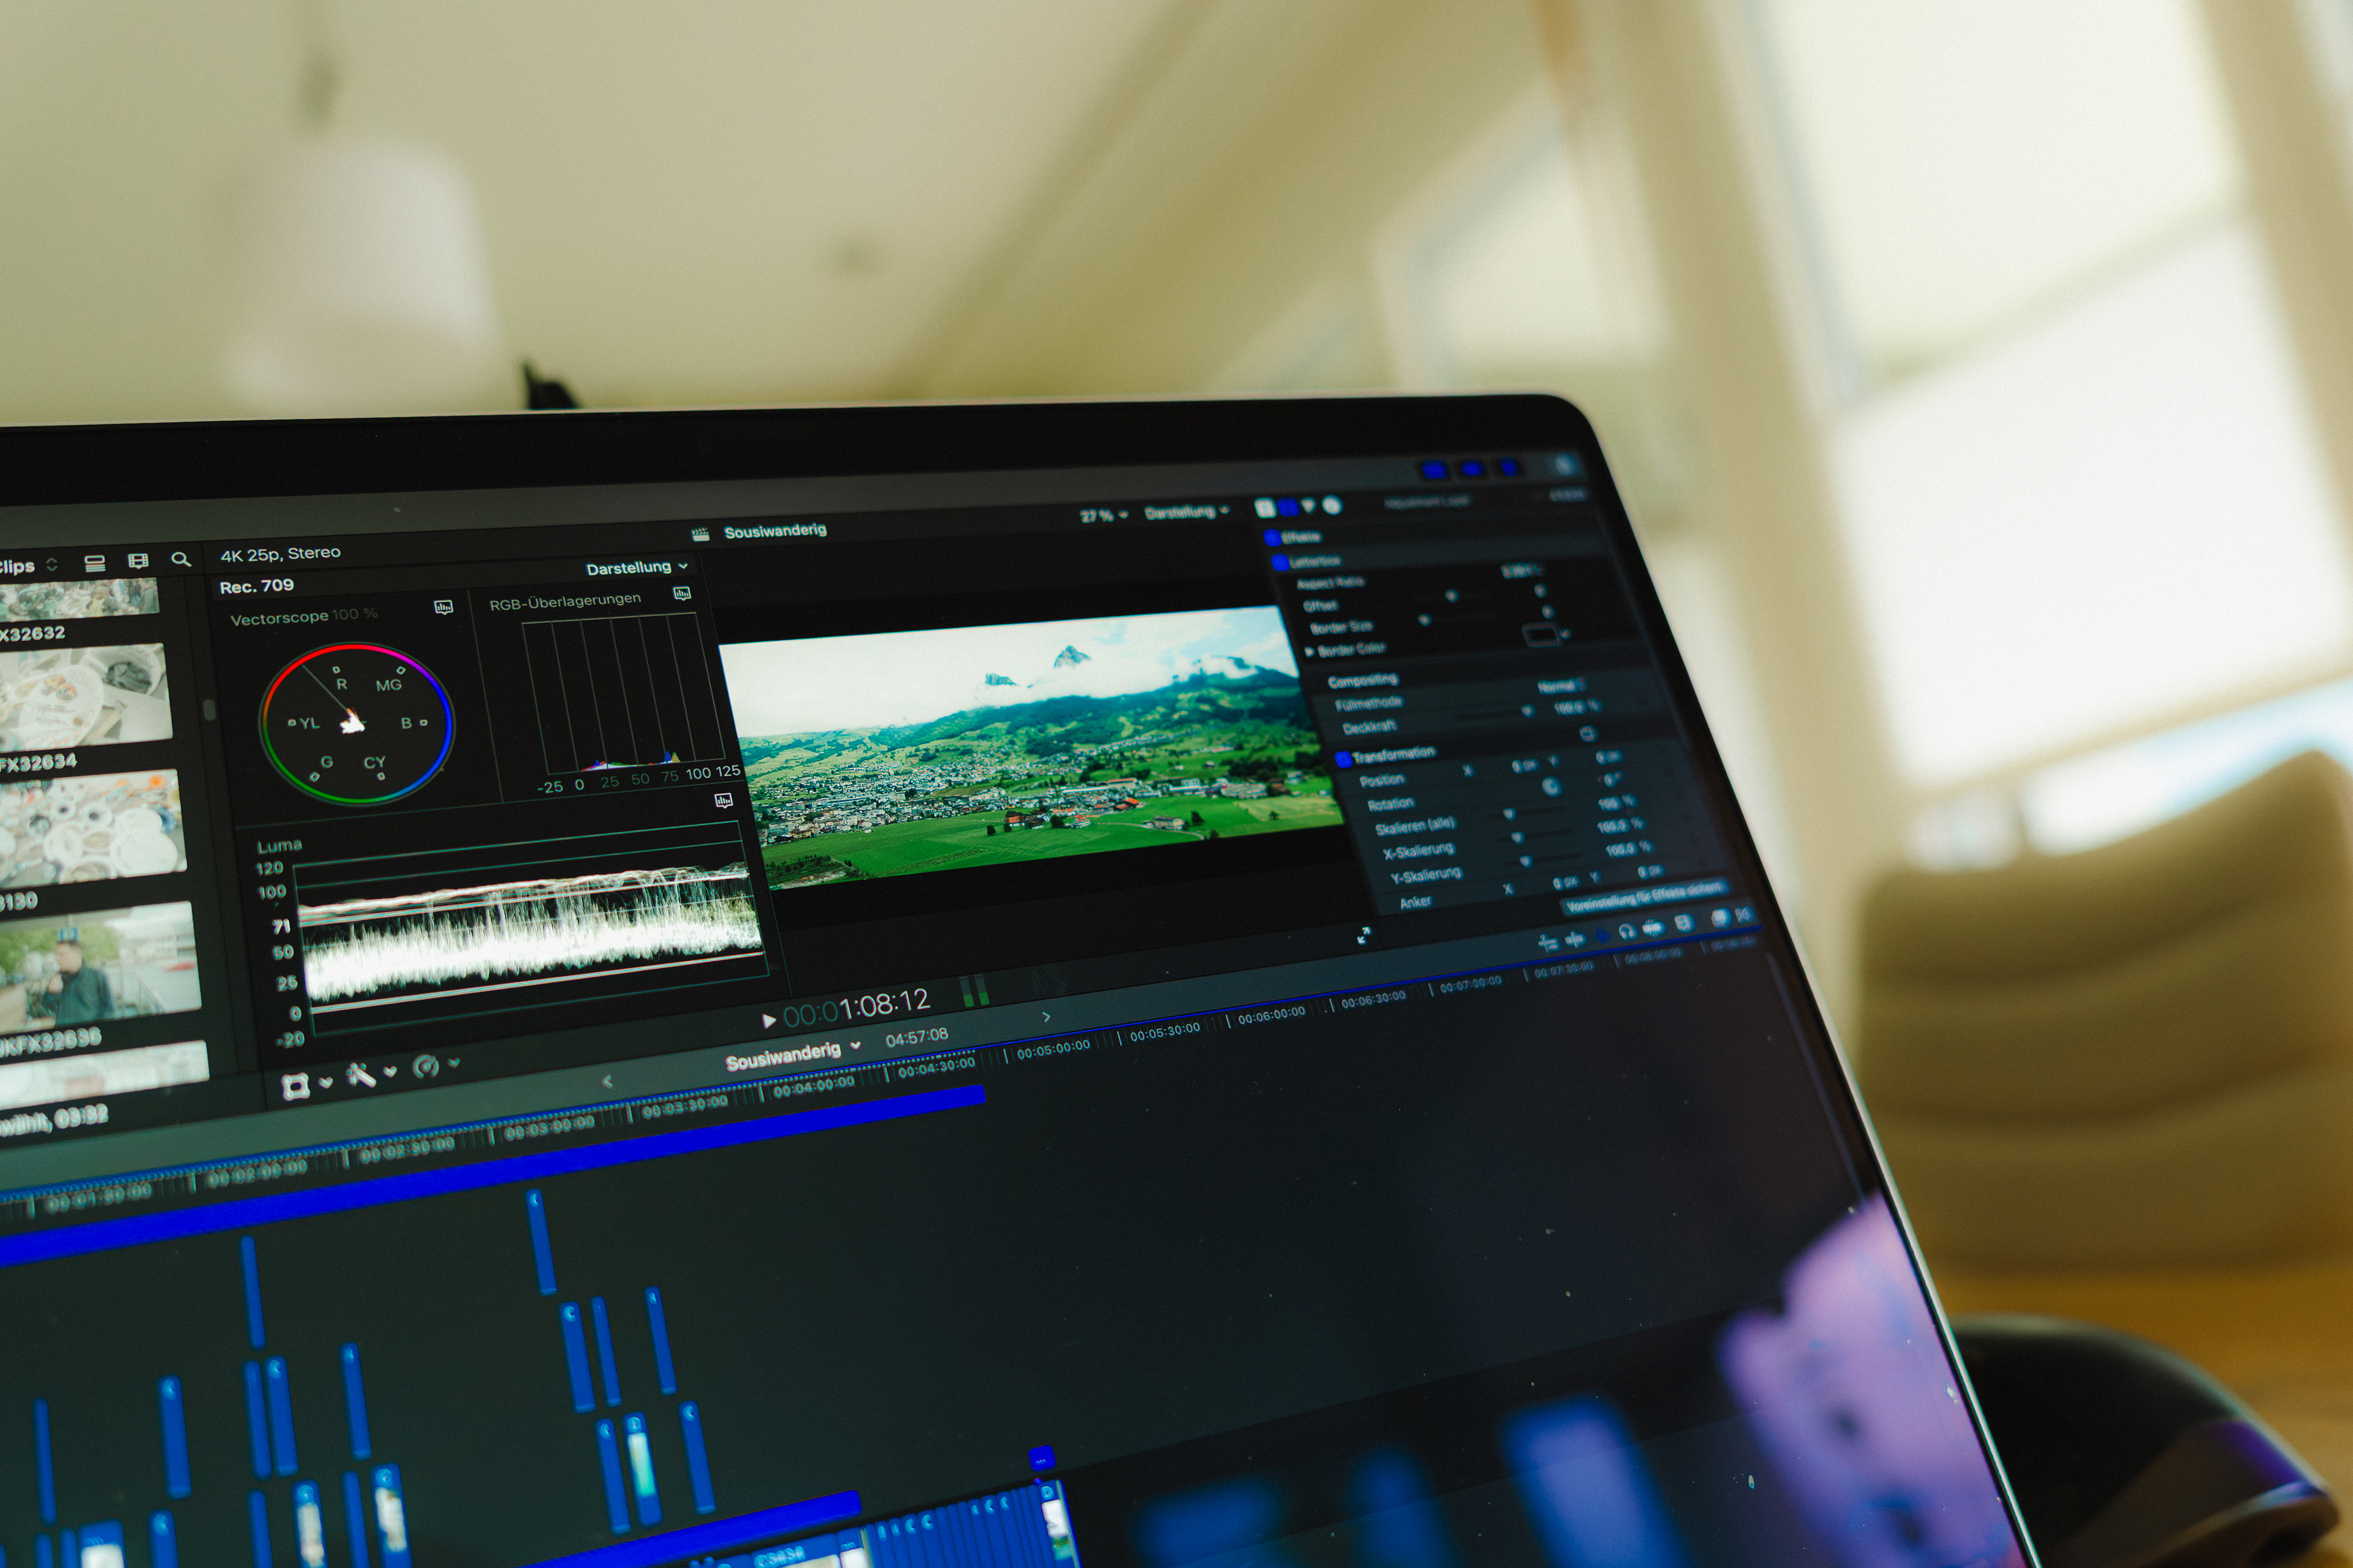2353x1568 pixels.
Task: Click the 04:57:08 duration text
Action: [x=917, y=1037]
